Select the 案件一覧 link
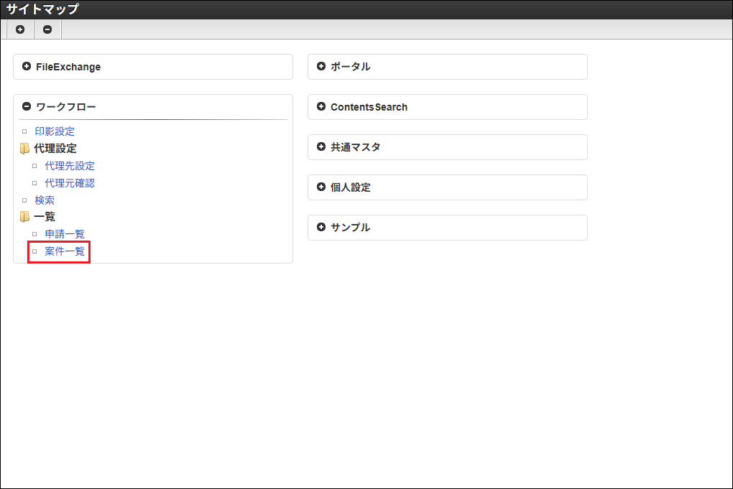The height and width of the screenshot is (489, 733). point(65,251)
